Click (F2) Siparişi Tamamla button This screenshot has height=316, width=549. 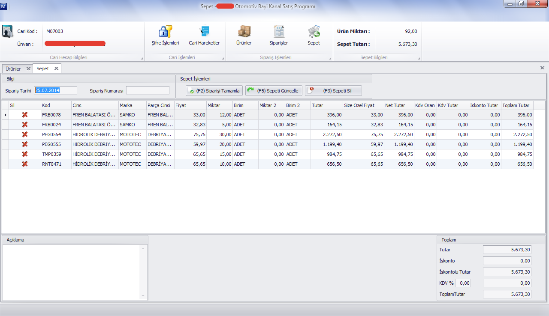(214, 91)
